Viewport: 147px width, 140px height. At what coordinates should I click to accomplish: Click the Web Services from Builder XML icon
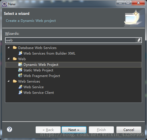[x=20, y=53]
